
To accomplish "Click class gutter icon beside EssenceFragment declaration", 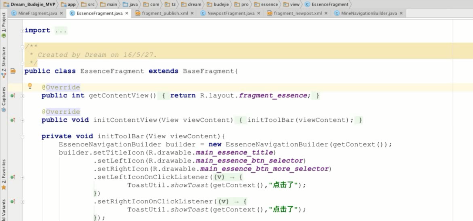I will point(13,71).
